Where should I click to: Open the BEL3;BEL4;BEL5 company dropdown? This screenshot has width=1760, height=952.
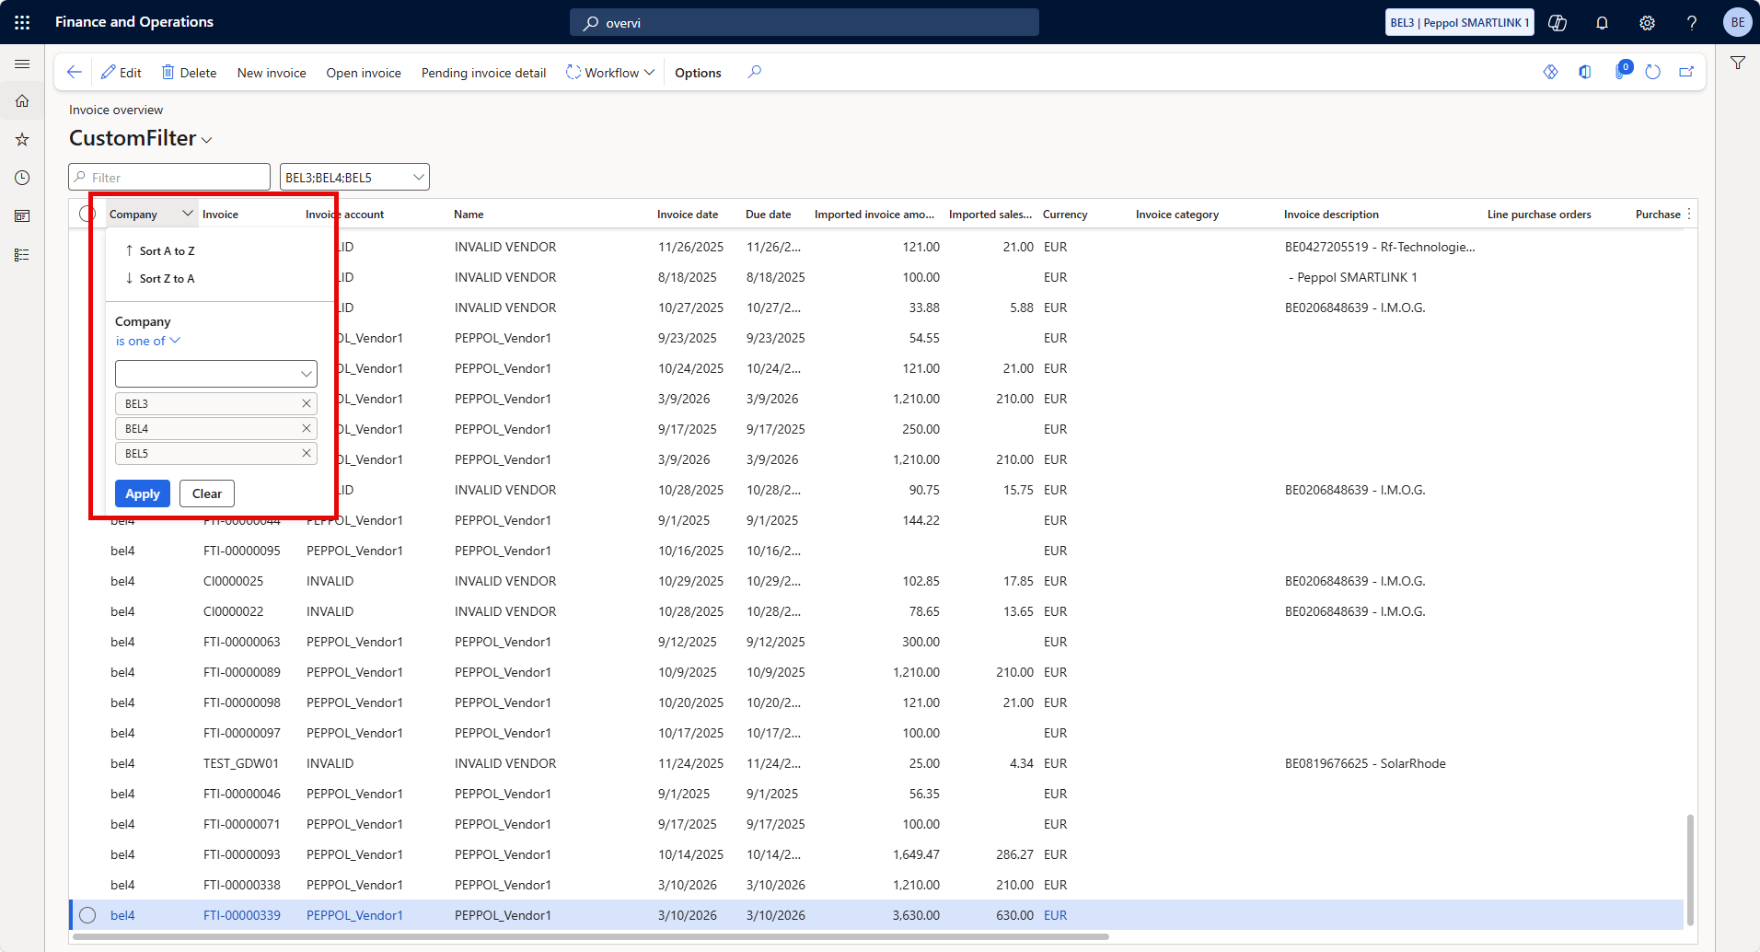(354, 177)
